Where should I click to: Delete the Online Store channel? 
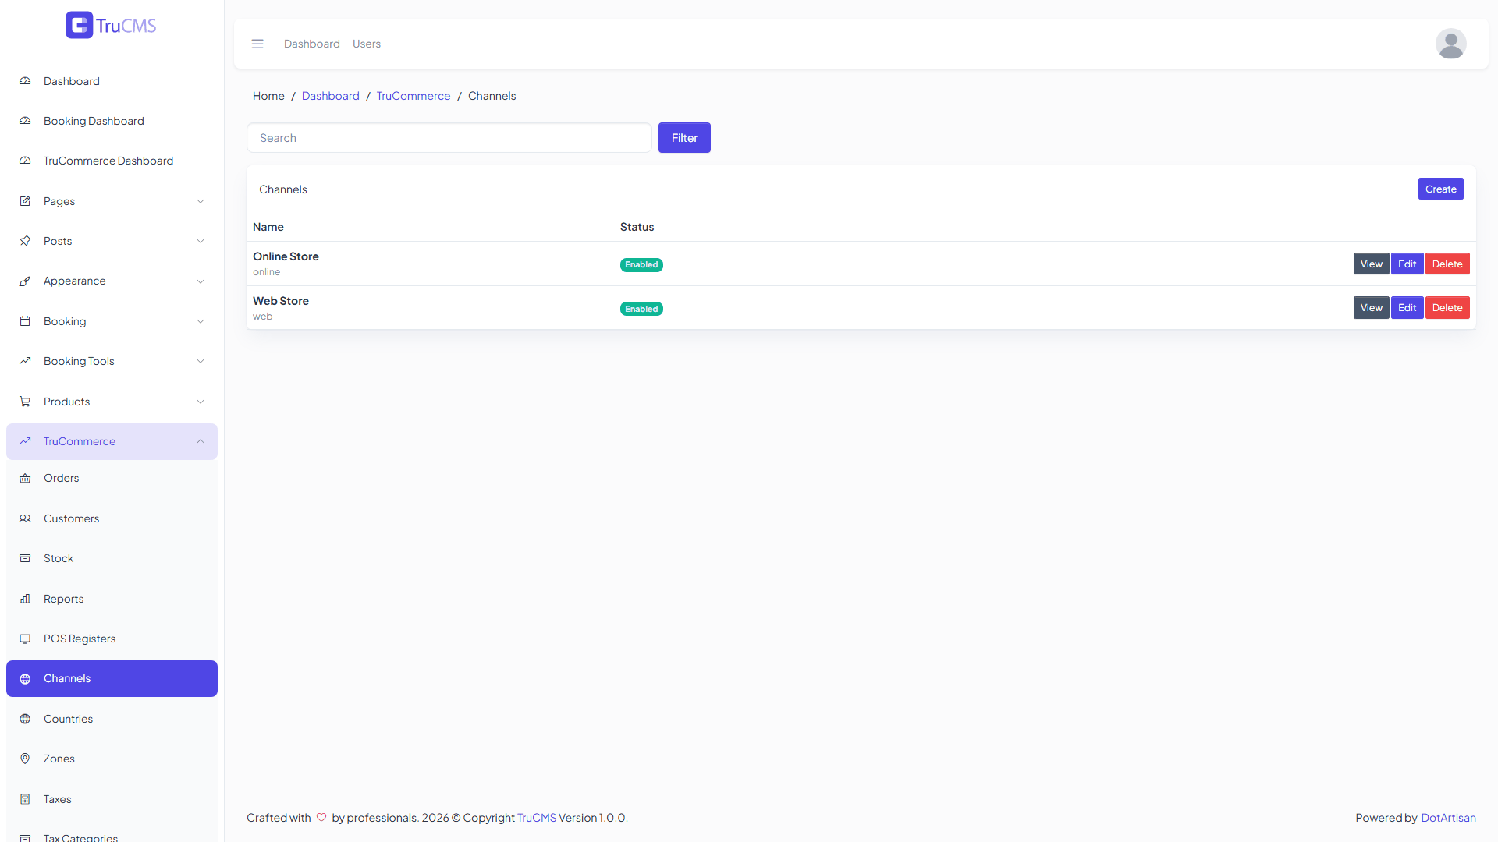pyautogui.click(x=1447, y=264)
